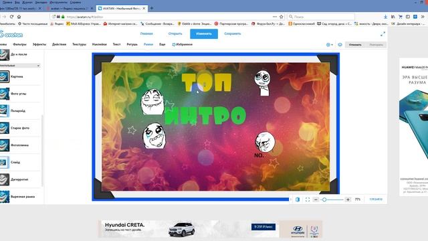
Task: Select the До и после frame thumbnail
Action: 5,55
